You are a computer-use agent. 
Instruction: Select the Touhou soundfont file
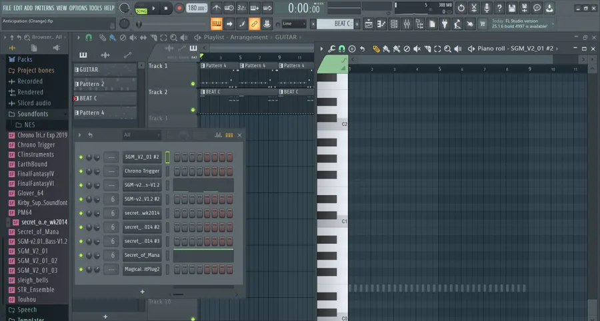[27, 300]
